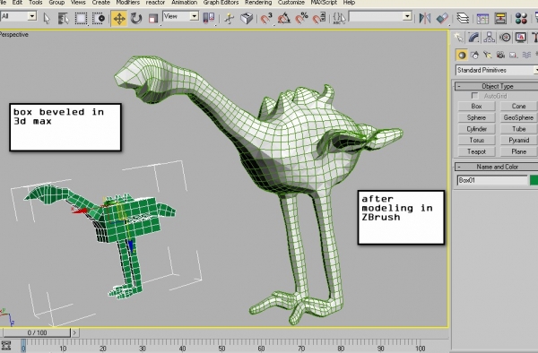Viewport: 538px width, 353px height.
Task: Open the Layer Manager
Action: tap(463, 18)
